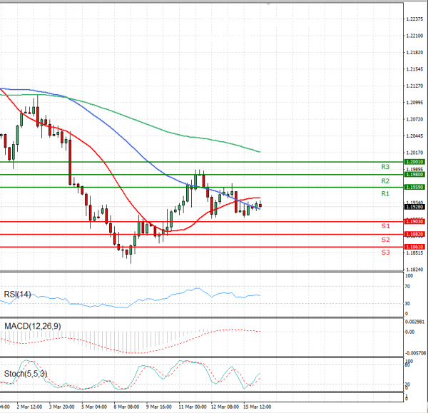Screen dimensions: 428x413
Task: Select the 1.19030 support price tag
Action: coord(414,222)
